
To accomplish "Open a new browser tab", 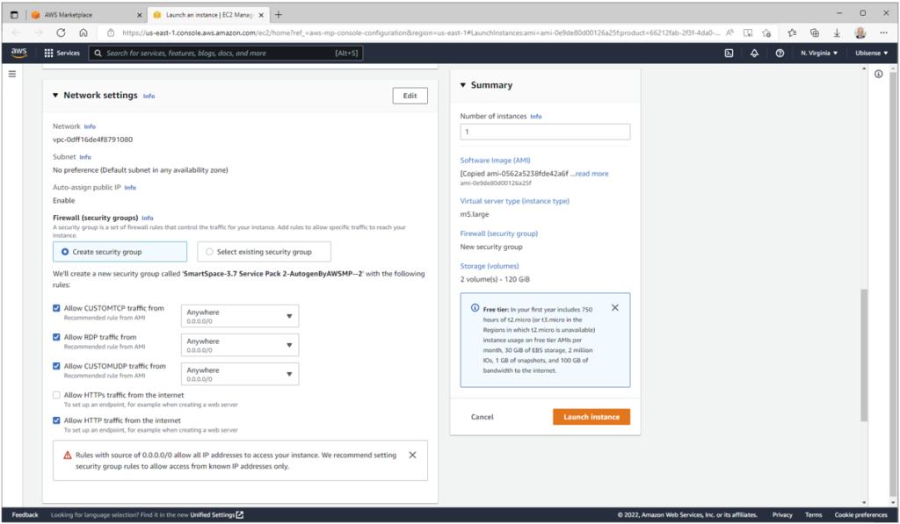I will point(279,15).
